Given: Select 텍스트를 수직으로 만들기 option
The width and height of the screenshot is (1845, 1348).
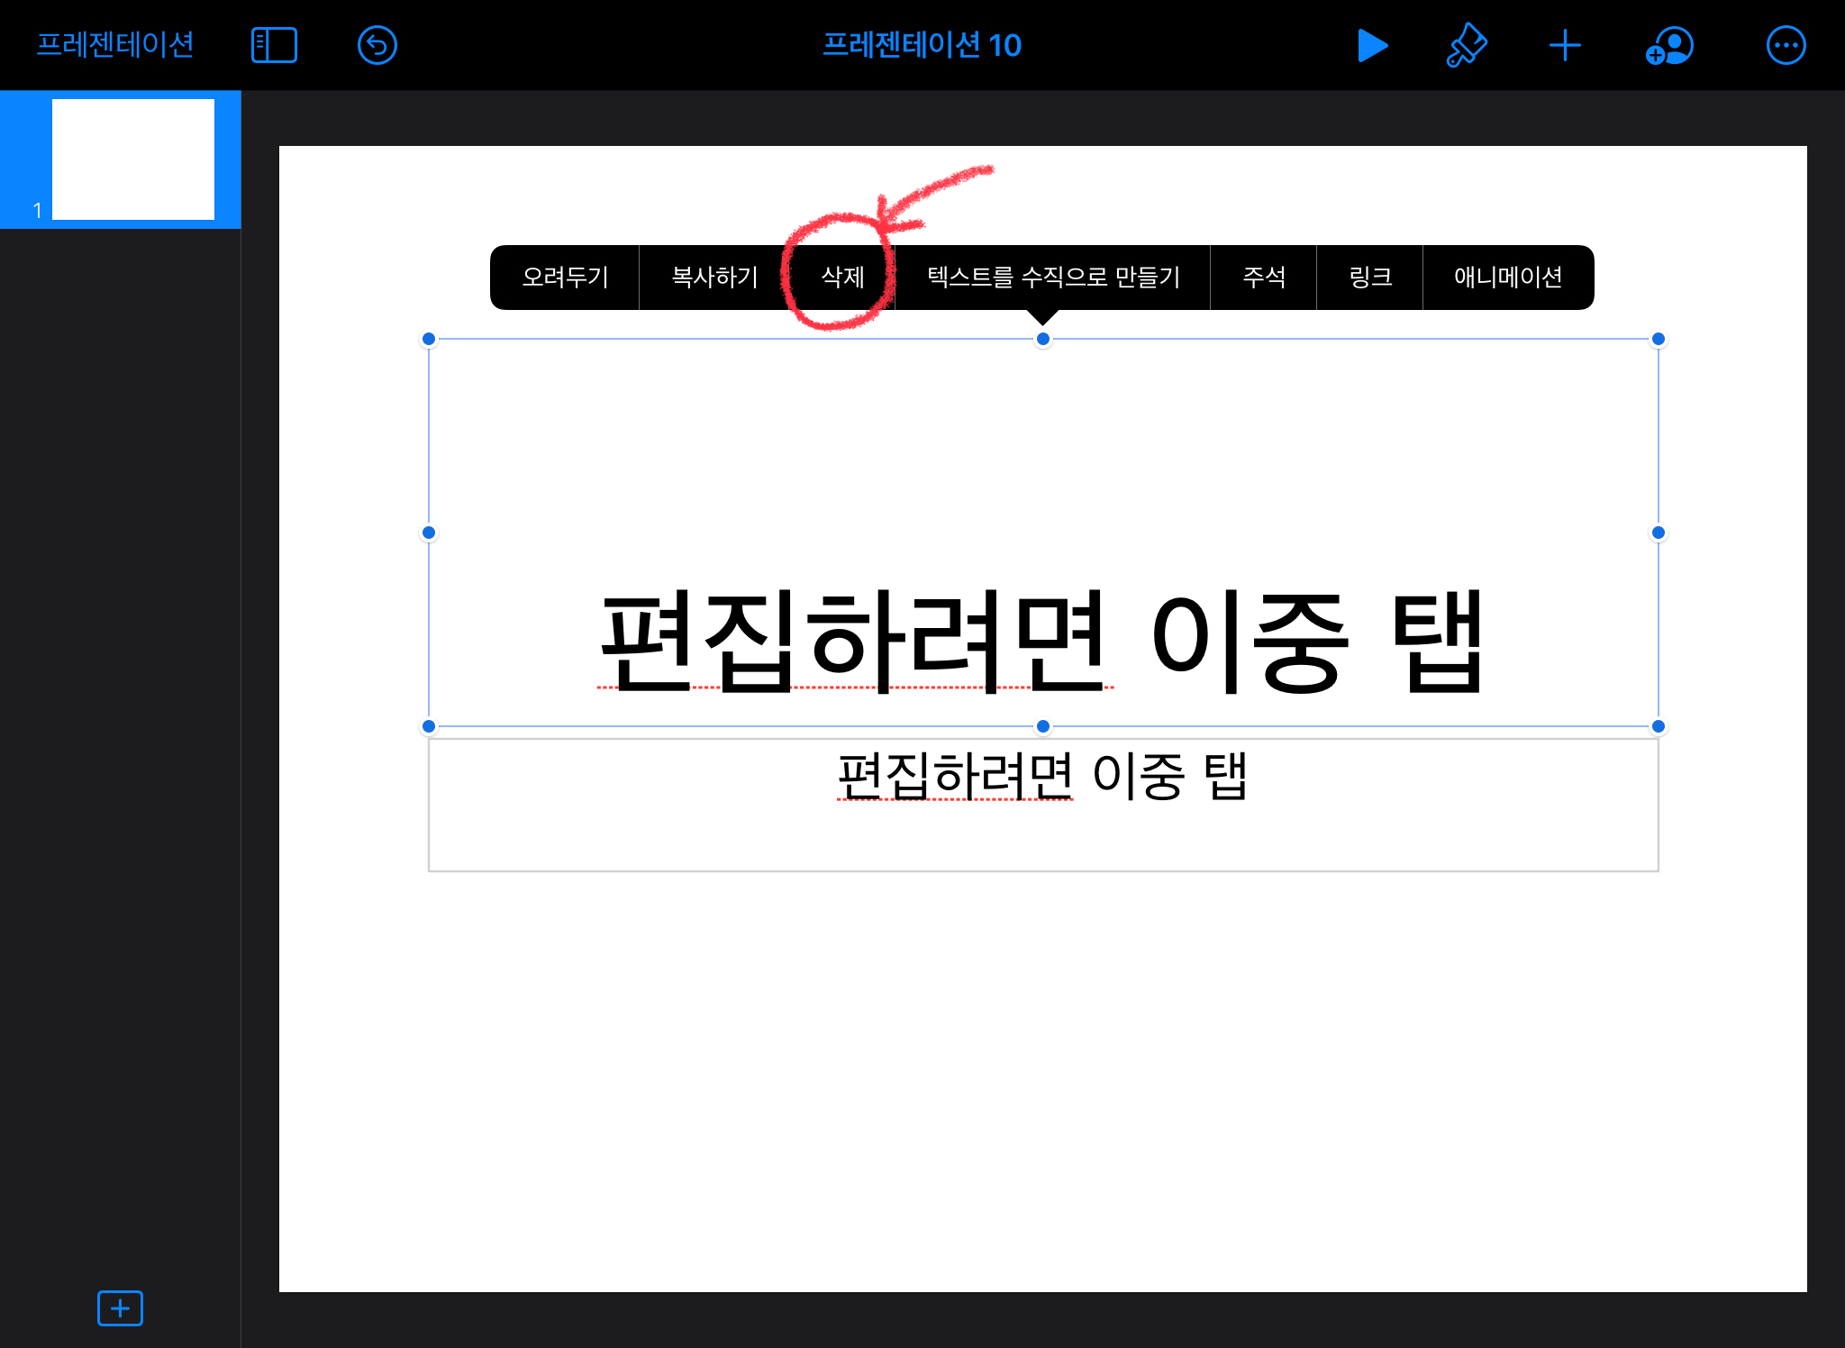Looking at the screenshot, I should pos(1053,278).
